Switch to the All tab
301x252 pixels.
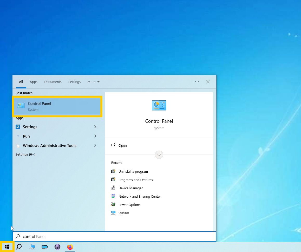pyautogui.click(x=21, y=82)
